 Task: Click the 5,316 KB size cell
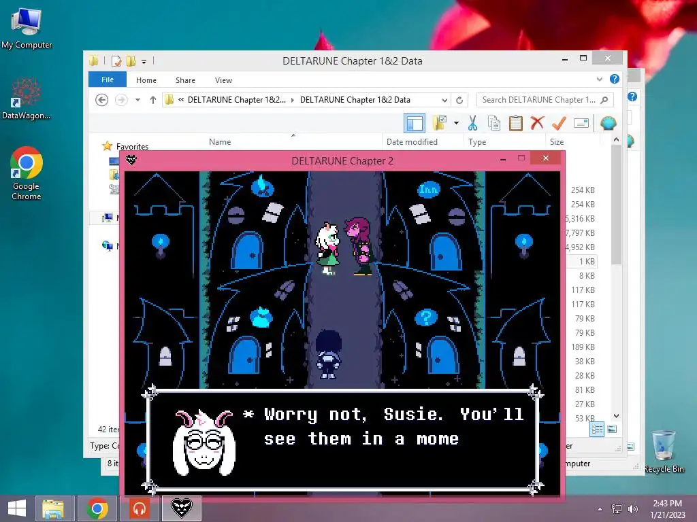pyautogui.click(x=580, y=218)
